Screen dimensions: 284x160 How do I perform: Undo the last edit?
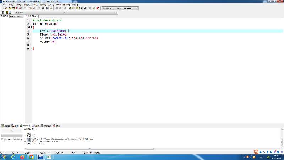pos(31,8)
